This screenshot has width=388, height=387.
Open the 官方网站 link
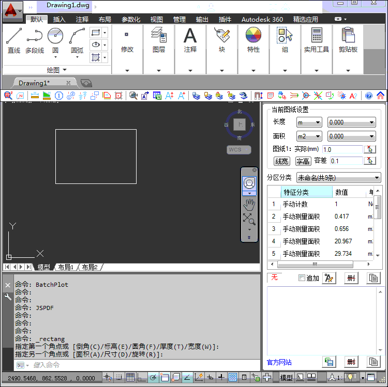(279, 362)
